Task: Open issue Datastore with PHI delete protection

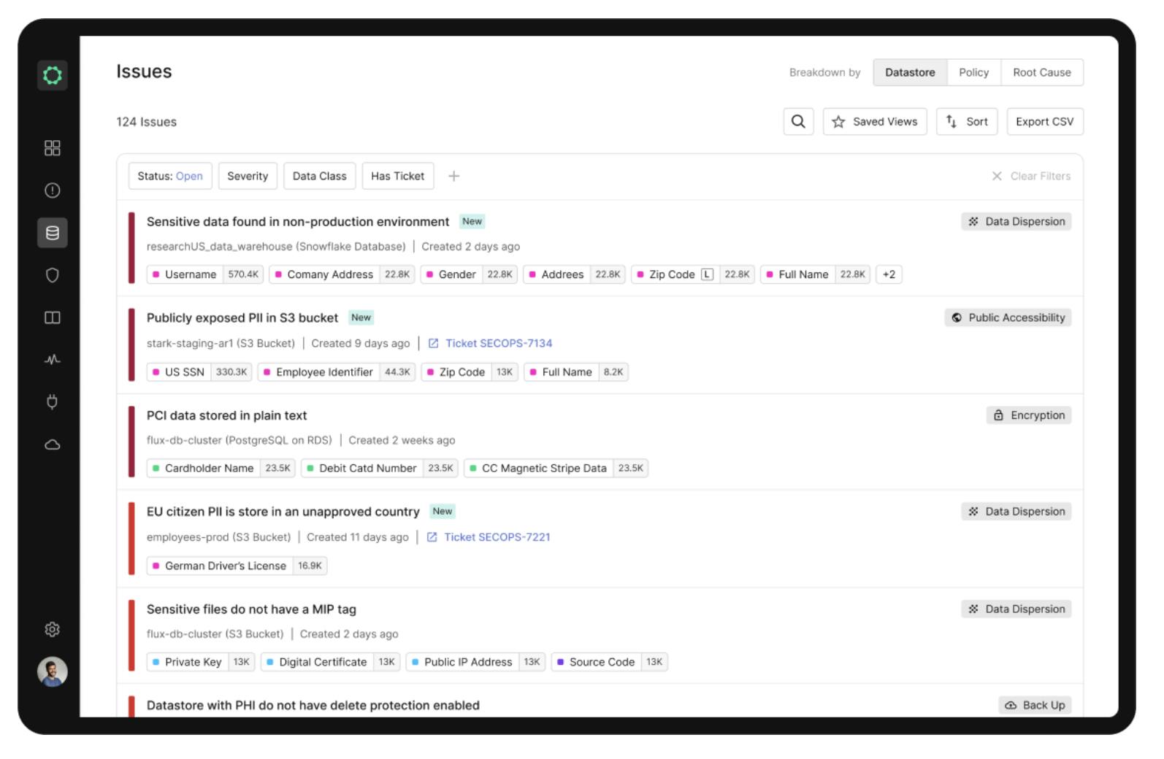Action: pyautogui.click(x=313, y=705)
